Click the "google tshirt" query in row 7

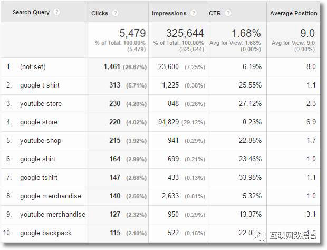[40, 178]
